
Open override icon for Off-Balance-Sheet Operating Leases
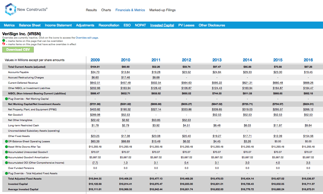click(6, 141)
